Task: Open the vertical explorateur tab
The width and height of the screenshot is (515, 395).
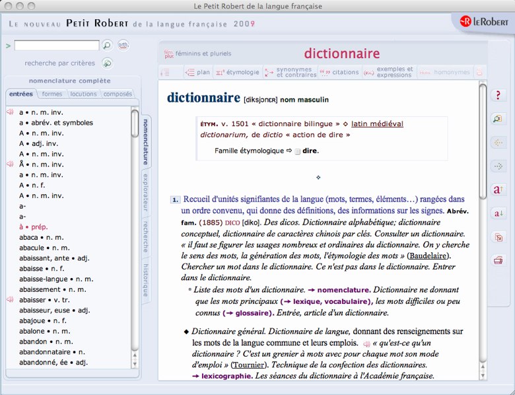Action: pyautogui.click(x=145, y=193)
